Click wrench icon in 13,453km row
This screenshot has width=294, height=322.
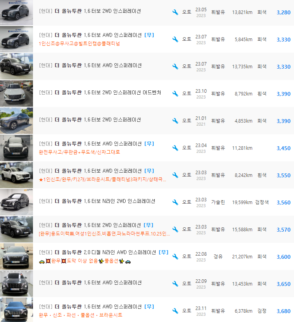[175, 284]
